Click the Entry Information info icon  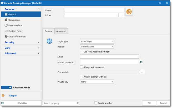[6, 37]
